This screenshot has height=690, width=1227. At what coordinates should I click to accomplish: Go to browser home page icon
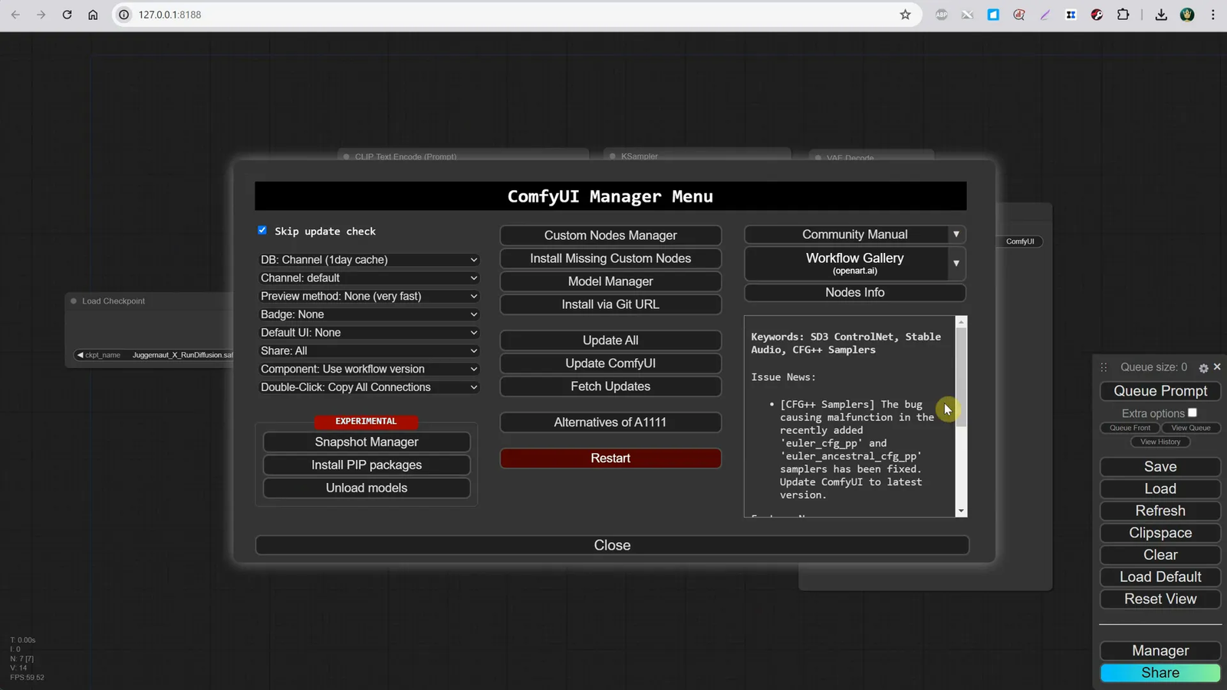coord(93,15)
